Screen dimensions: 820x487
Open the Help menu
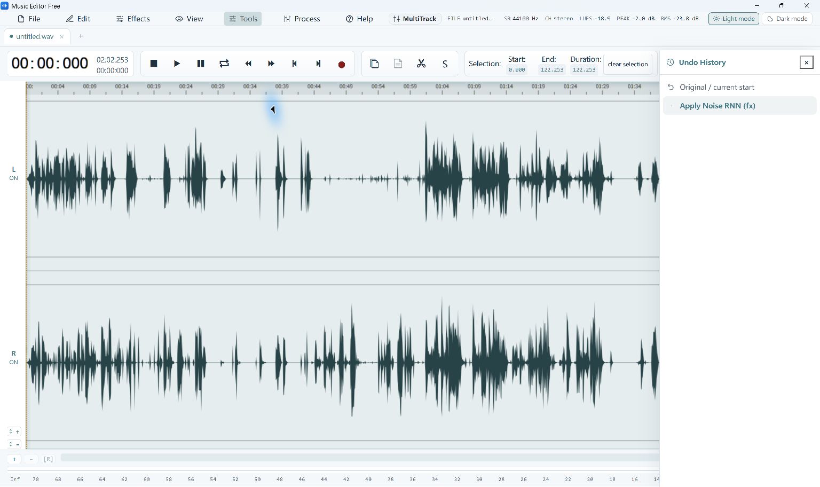pyautogui.click(x=359, y=19)
